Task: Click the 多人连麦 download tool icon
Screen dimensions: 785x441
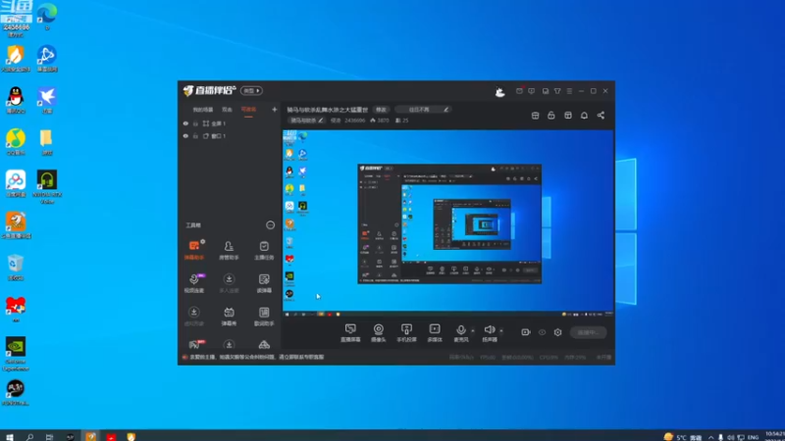Action: pos(229,282)
